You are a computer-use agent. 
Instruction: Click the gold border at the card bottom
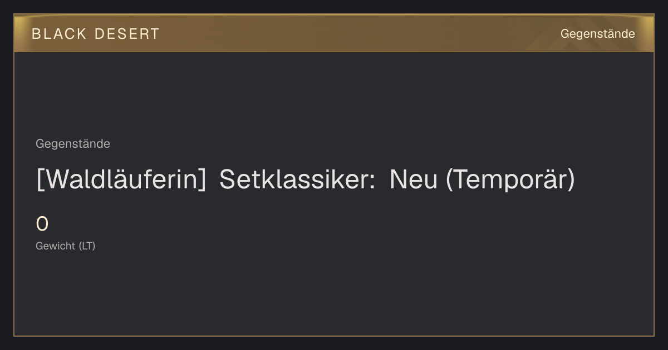tap(334, 336)
